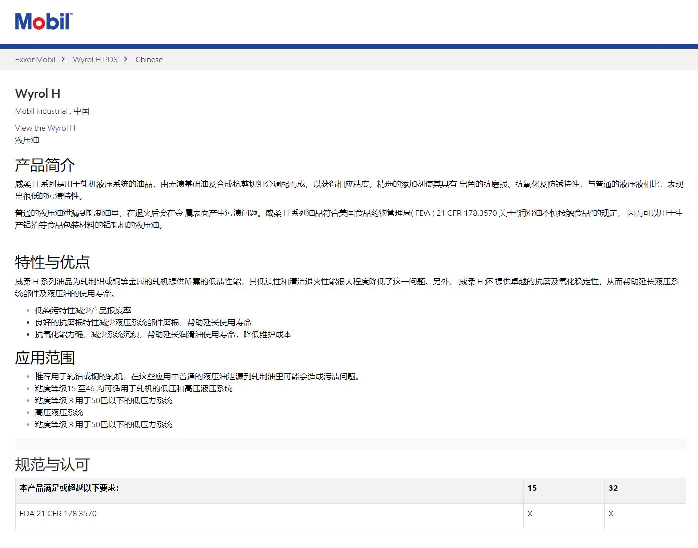Click the paragraph beginning '威柔 H 系列油品为轧制铝'

[x=347, y=288]
